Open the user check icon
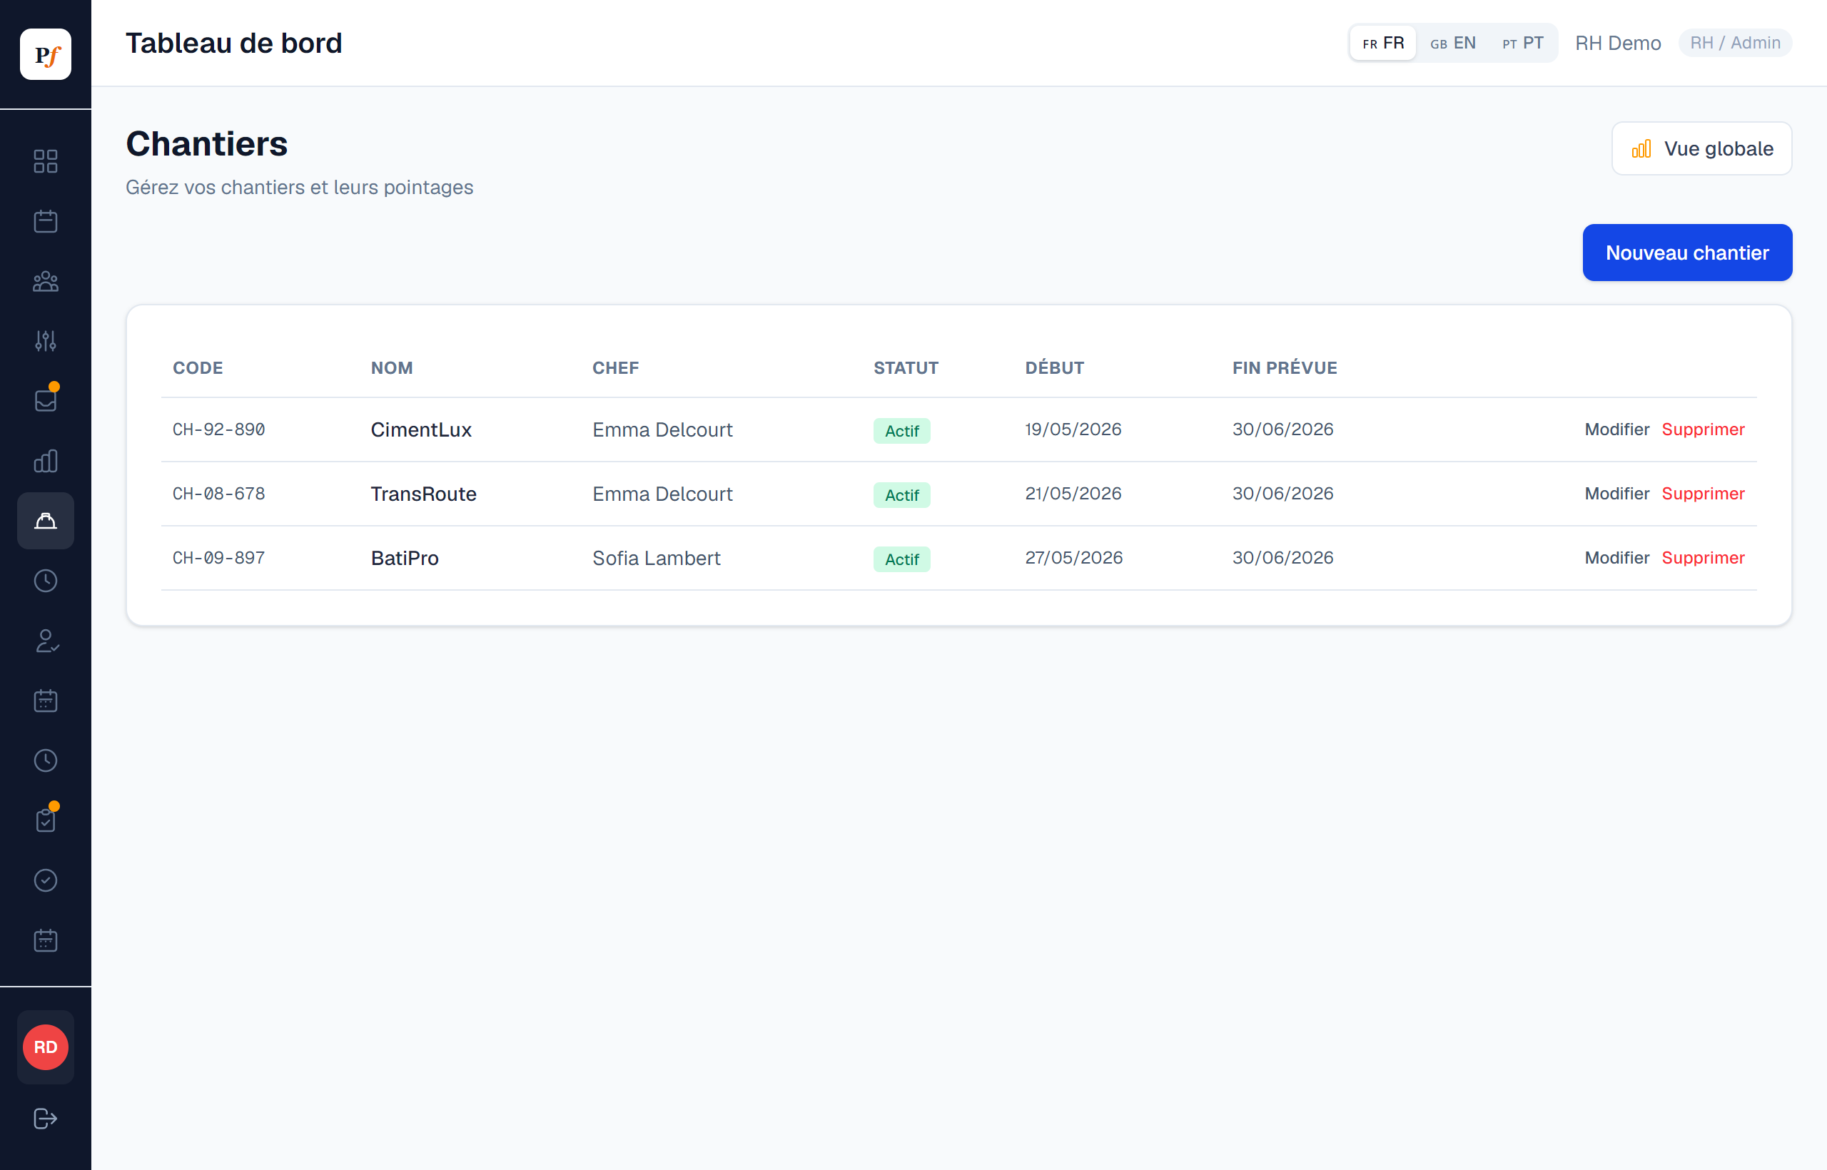Image resolution: width=1827 pixels, height=1170 pixels. (46, 641)
